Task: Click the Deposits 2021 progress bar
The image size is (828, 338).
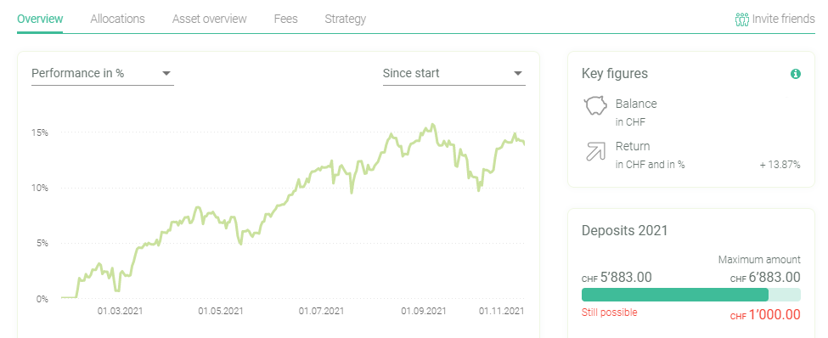Action: tap(690, 295)
